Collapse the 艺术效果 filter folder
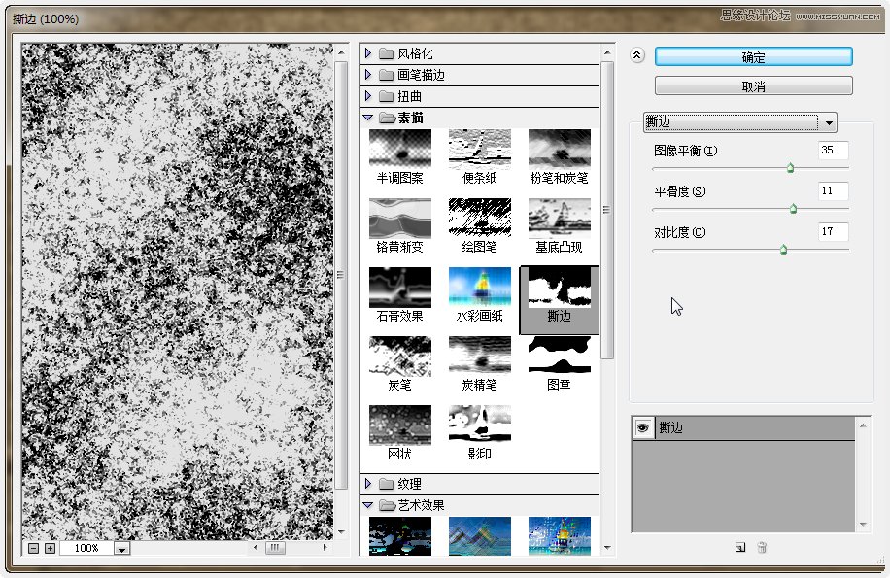 pos(368,505)
